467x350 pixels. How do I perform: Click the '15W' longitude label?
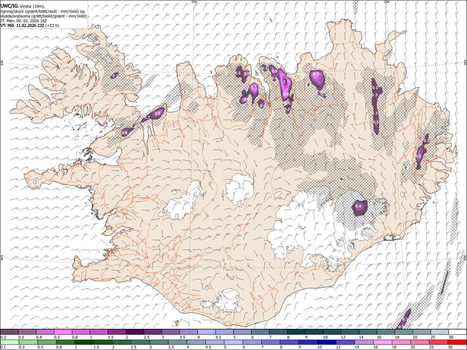[x=386, y=2]
